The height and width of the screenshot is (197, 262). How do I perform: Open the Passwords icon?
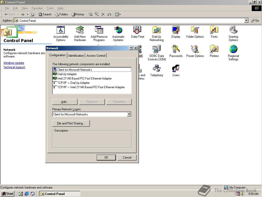coord(176,51)
